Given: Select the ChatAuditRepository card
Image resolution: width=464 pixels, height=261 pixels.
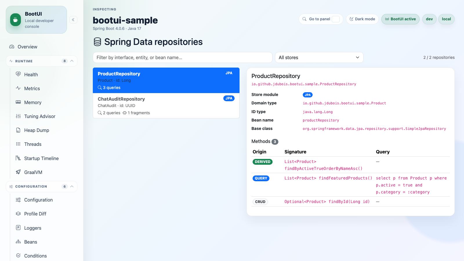Looking at the screenshot, I should tap(166, 106).
